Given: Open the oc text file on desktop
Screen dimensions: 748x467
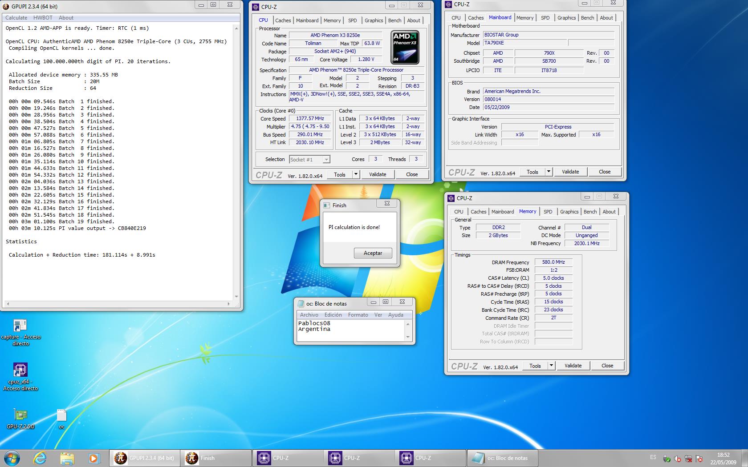Looking at the screenshot, I should (x=61, y=419).
